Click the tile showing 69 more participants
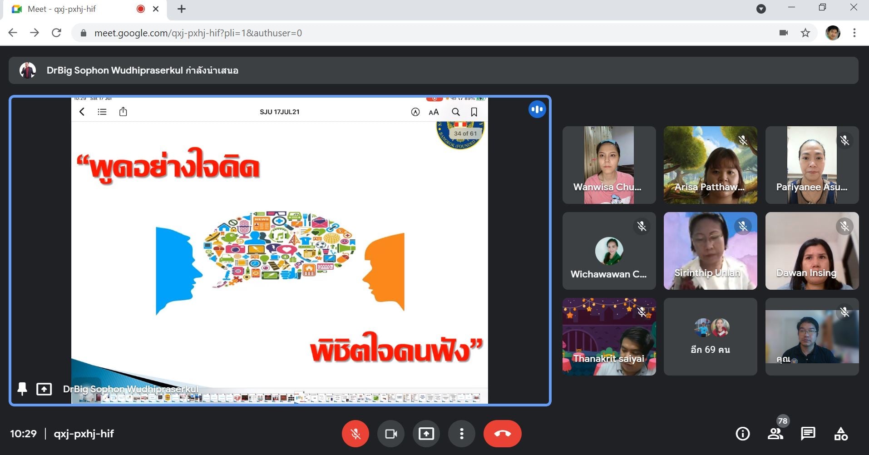This screenshot has height=455, width=869. coord(710,336)
